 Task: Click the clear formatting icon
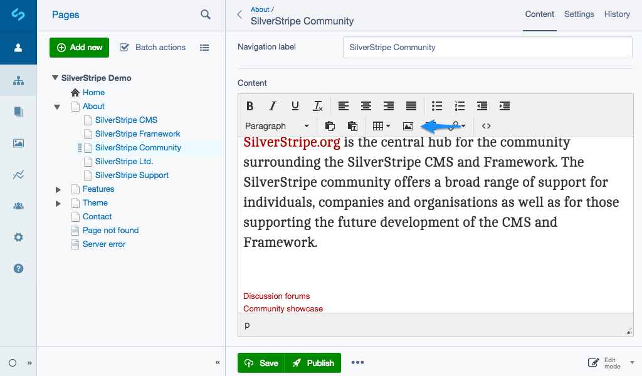(318, 106)
